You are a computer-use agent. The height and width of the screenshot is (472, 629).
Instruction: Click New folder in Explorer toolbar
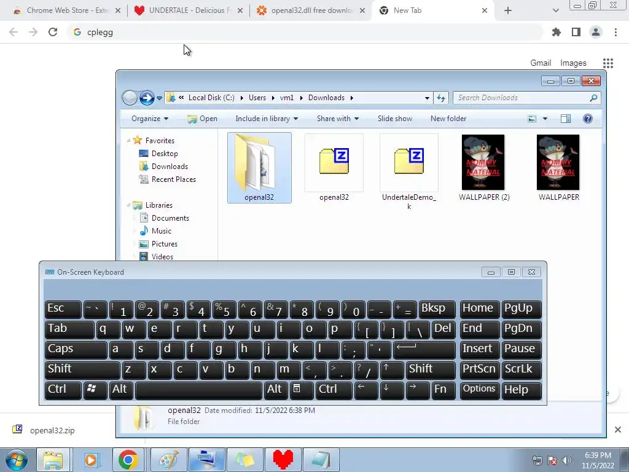448,119
